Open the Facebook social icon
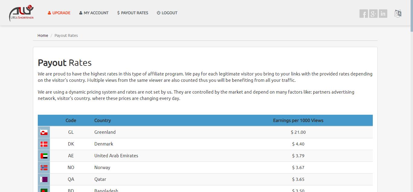The height and width of the screenshot is (192, 413). pyautogui.click(x=363, y=14)
